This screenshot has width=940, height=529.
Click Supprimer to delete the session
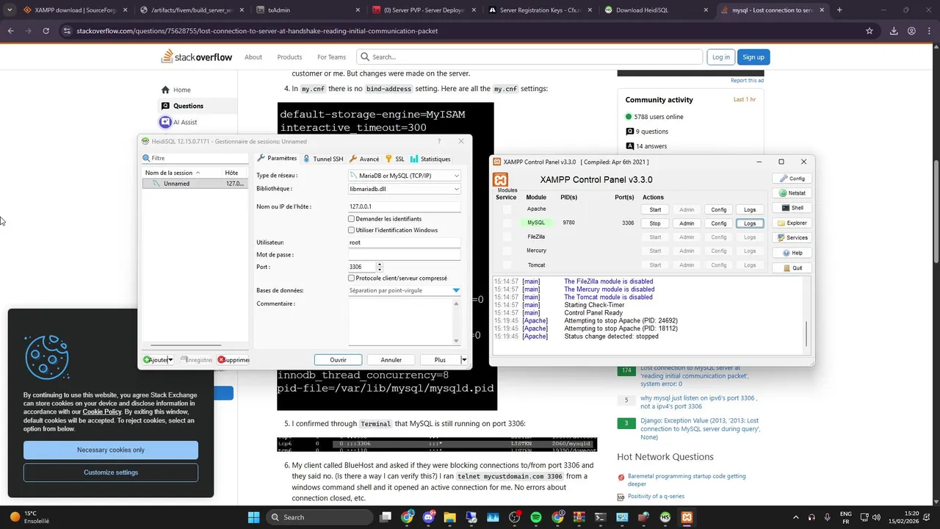coord(234,360)
